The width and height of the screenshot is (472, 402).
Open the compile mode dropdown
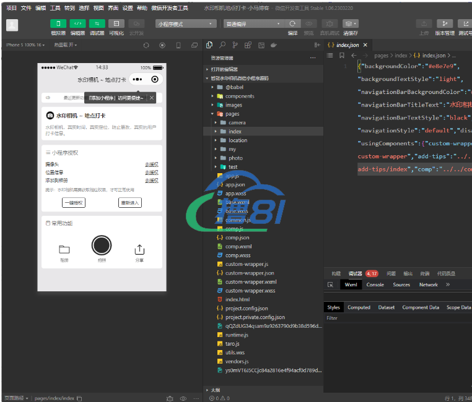tap(253, 24)
